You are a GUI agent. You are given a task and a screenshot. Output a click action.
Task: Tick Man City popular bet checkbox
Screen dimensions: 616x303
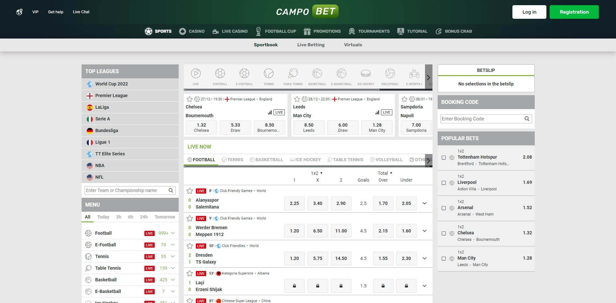coord(444,259)
